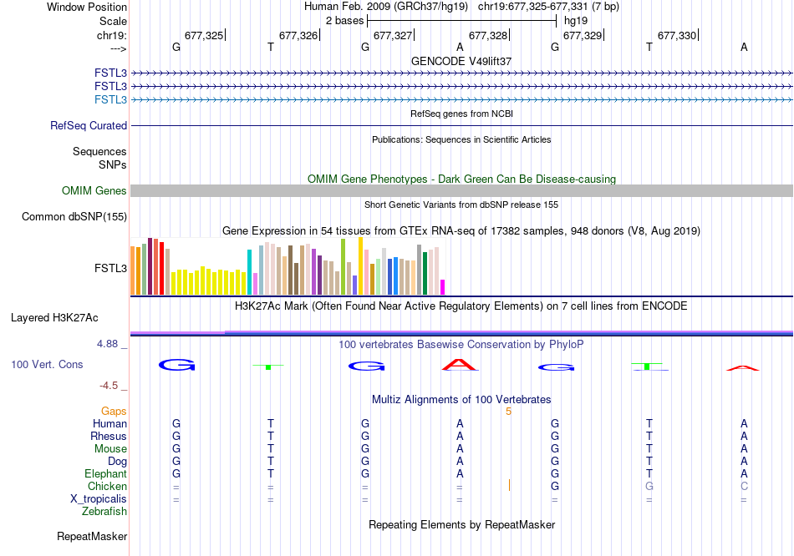
Task: Click the '2 bases' scale bar text
Action: click(345, 21)
